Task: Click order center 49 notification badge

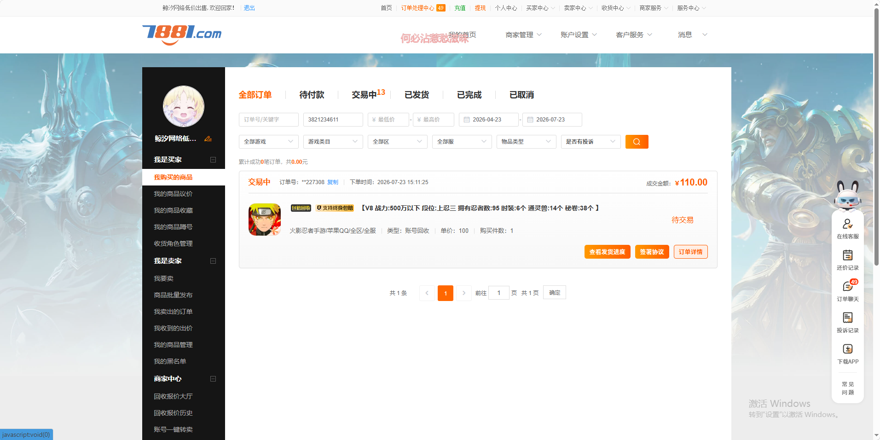Action: 440,8
